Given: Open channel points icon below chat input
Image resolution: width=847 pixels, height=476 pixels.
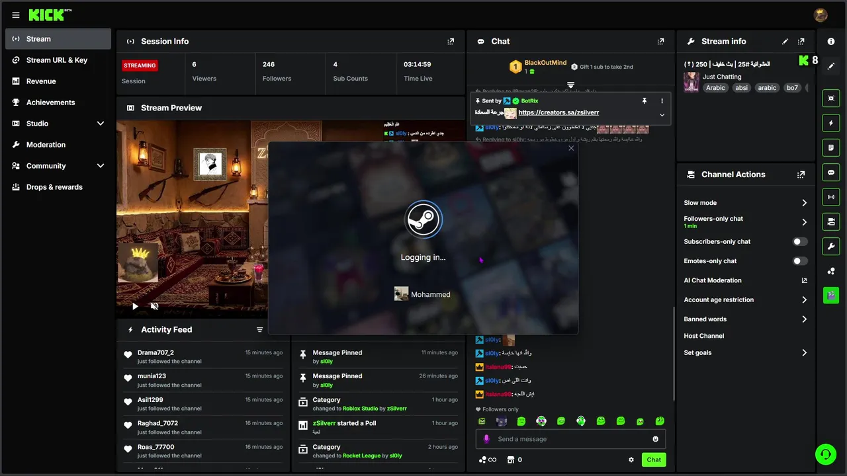Looking at the screenshot, I should click(482, 459).
